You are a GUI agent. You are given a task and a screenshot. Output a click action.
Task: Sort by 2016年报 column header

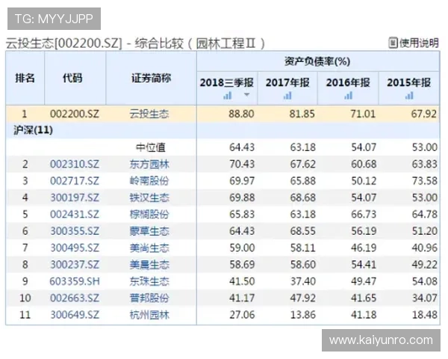(x=348, y=83)
